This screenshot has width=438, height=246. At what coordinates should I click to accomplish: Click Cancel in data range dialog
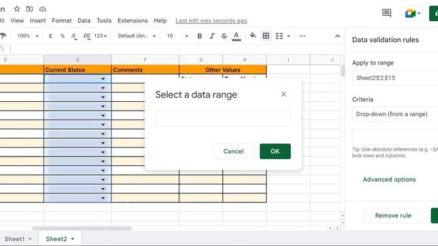tap(233, 152)
